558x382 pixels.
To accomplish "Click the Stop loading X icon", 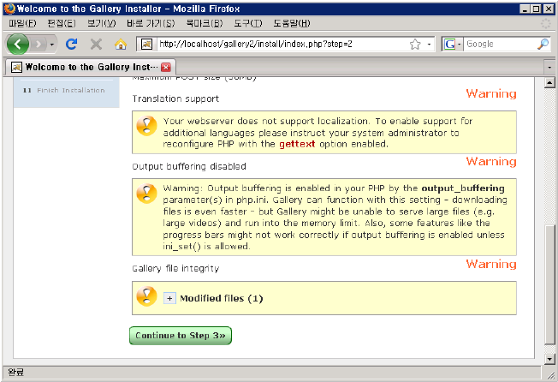I will [96, 45].
